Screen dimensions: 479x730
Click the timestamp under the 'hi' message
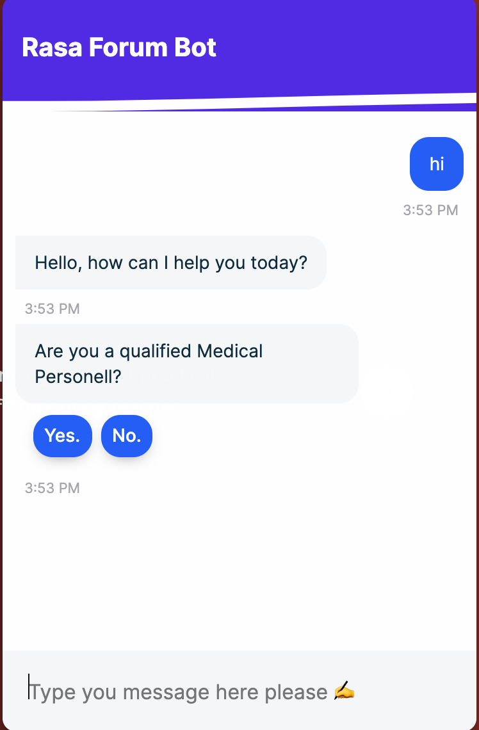tap(430, 210)
